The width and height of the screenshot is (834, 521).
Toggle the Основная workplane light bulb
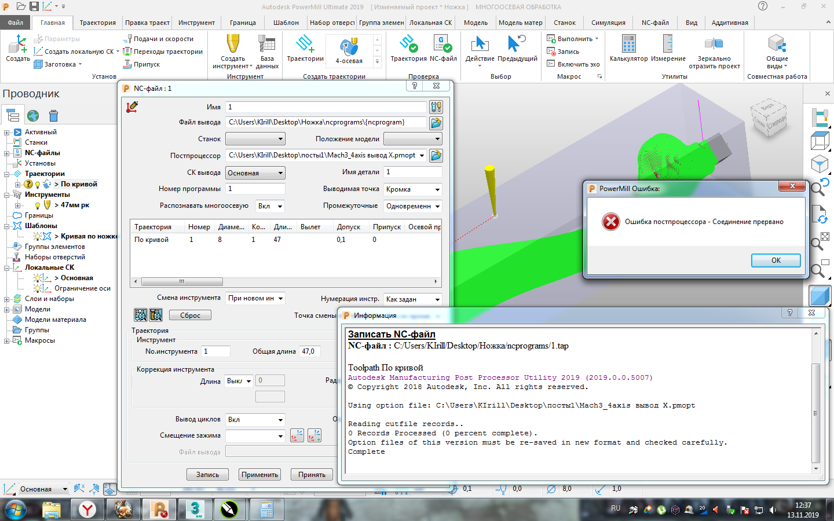point(38,278)
